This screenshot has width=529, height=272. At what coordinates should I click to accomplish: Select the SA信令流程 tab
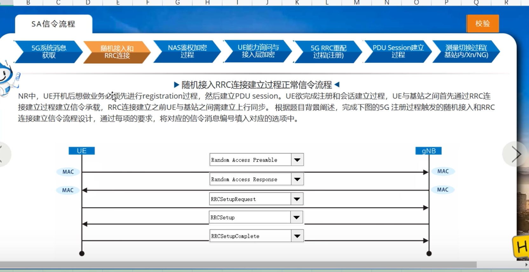click(53, 24)
